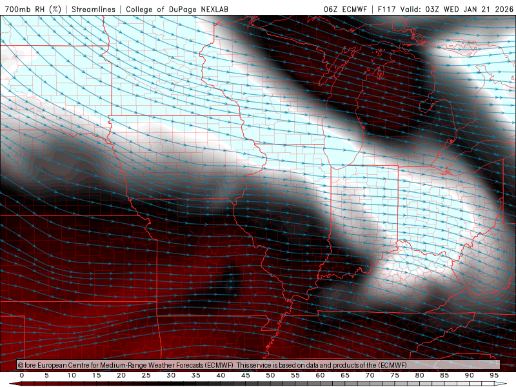Select the "80" colorbar scale label

pos(419,375)
